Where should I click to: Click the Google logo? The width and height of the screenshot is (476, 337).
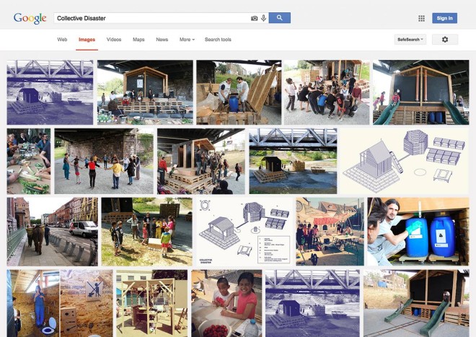tap(30, 19)
